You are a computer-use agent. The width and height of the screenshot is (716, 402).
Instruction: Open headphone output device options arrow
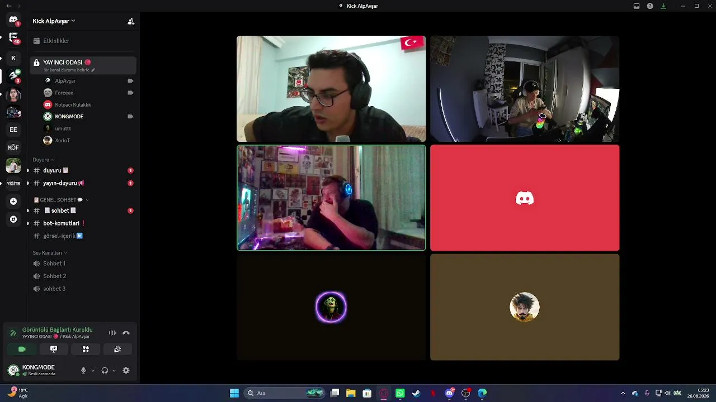tap(114, 370)
